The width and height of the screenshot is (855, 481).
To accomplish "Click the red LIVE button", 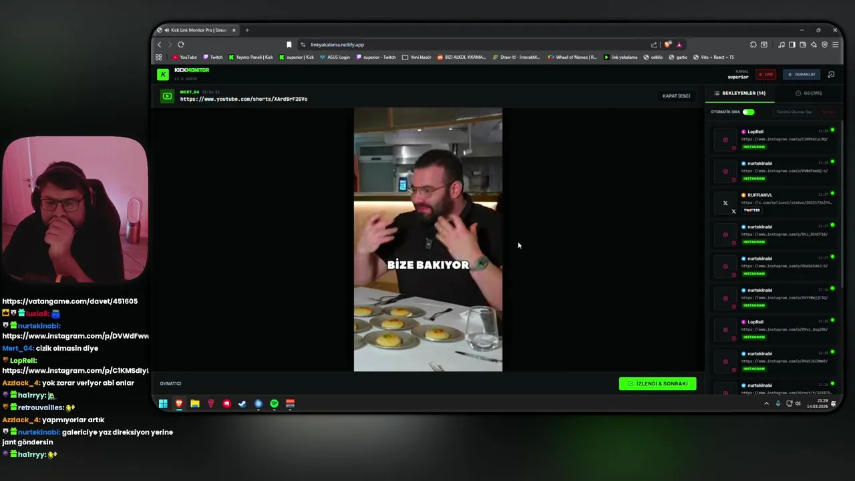I will (x=765, y=74).
